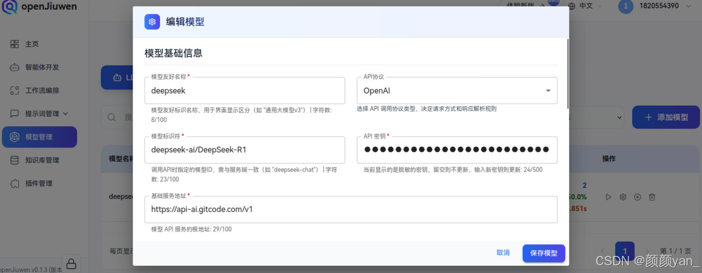Click the 基础服务地址 URL input field
This screenshot has height=273, width=702.
pos(351,209)
